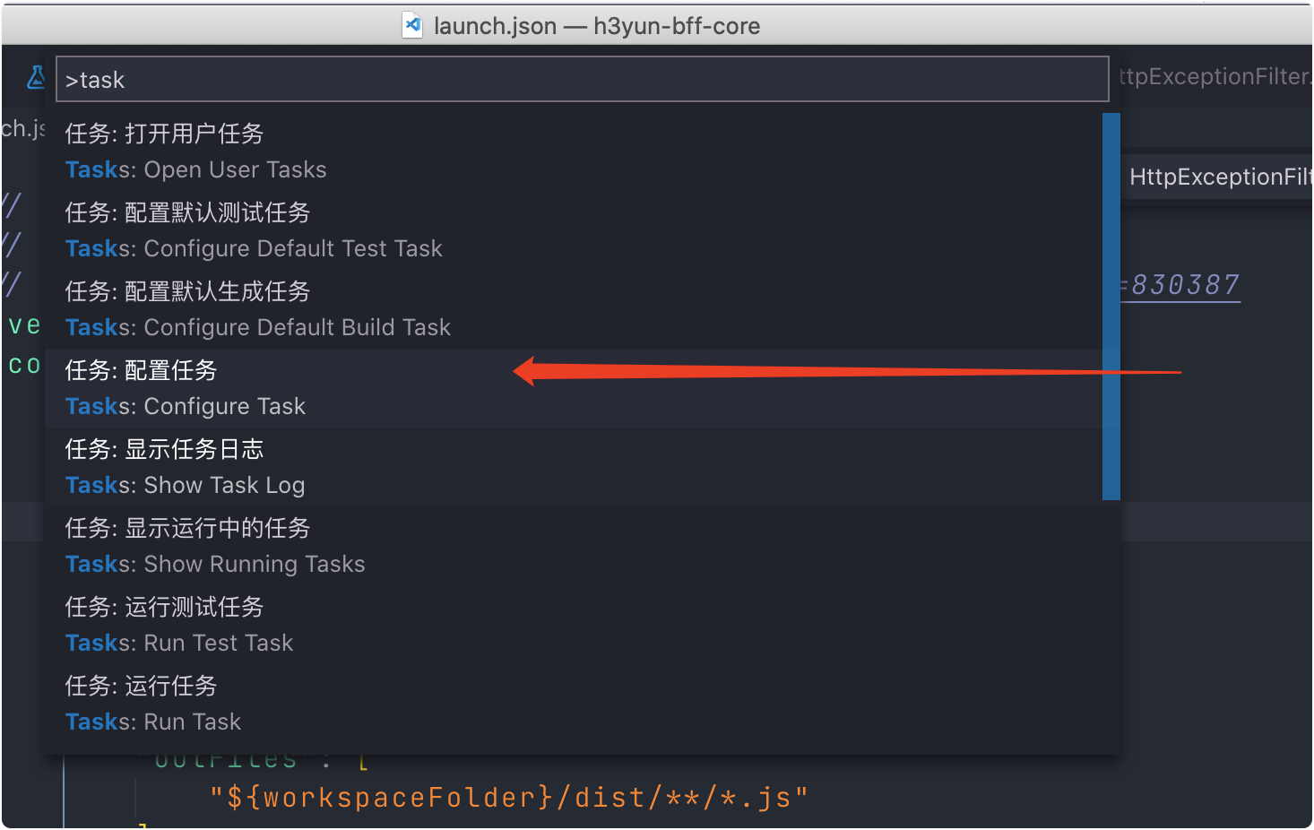The image size is (1314, 830).
Task: Select Tasks: Open User Tasks command
Action: (574, 152)
